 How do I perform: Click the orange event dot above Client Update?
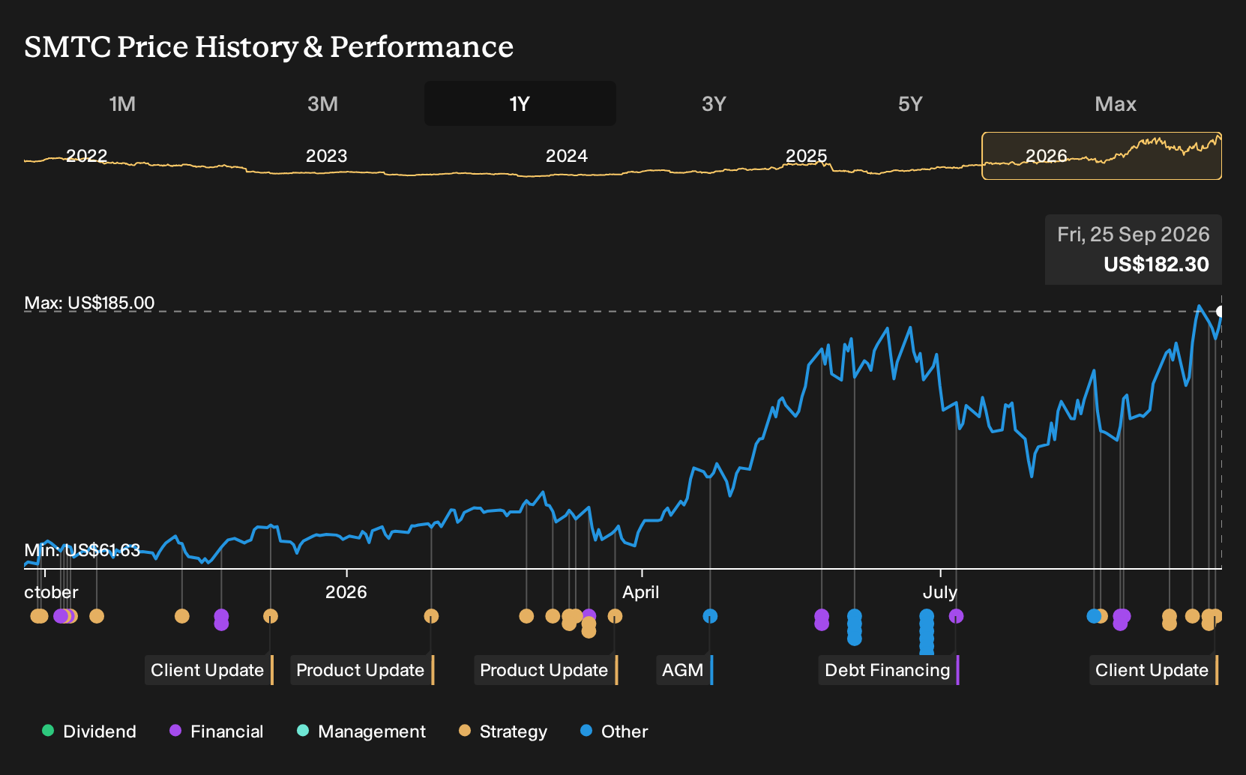(271, 616)
